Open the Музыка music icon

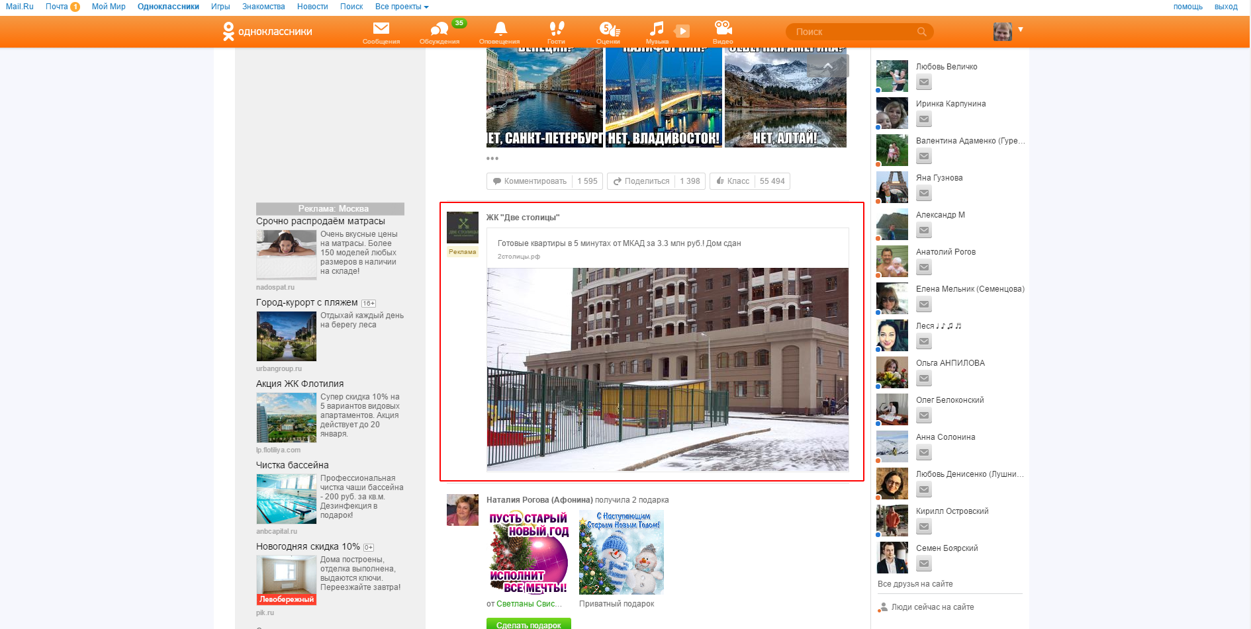657,30
